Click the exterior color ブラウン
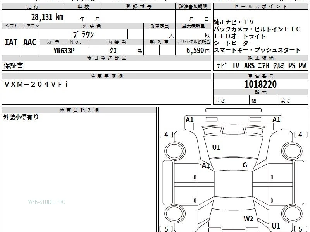The width and height of the screenshot is (310, 232). coord(83,34)
